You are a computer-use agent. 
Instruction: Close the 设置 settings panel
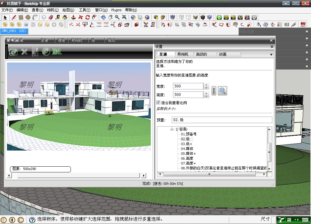point(272,47)
